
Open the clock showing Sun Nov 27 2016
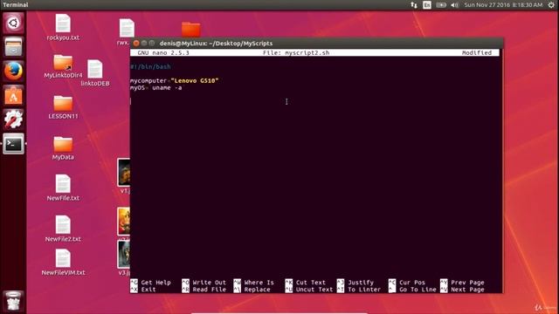pyautogui.click(x=503, y=5)
